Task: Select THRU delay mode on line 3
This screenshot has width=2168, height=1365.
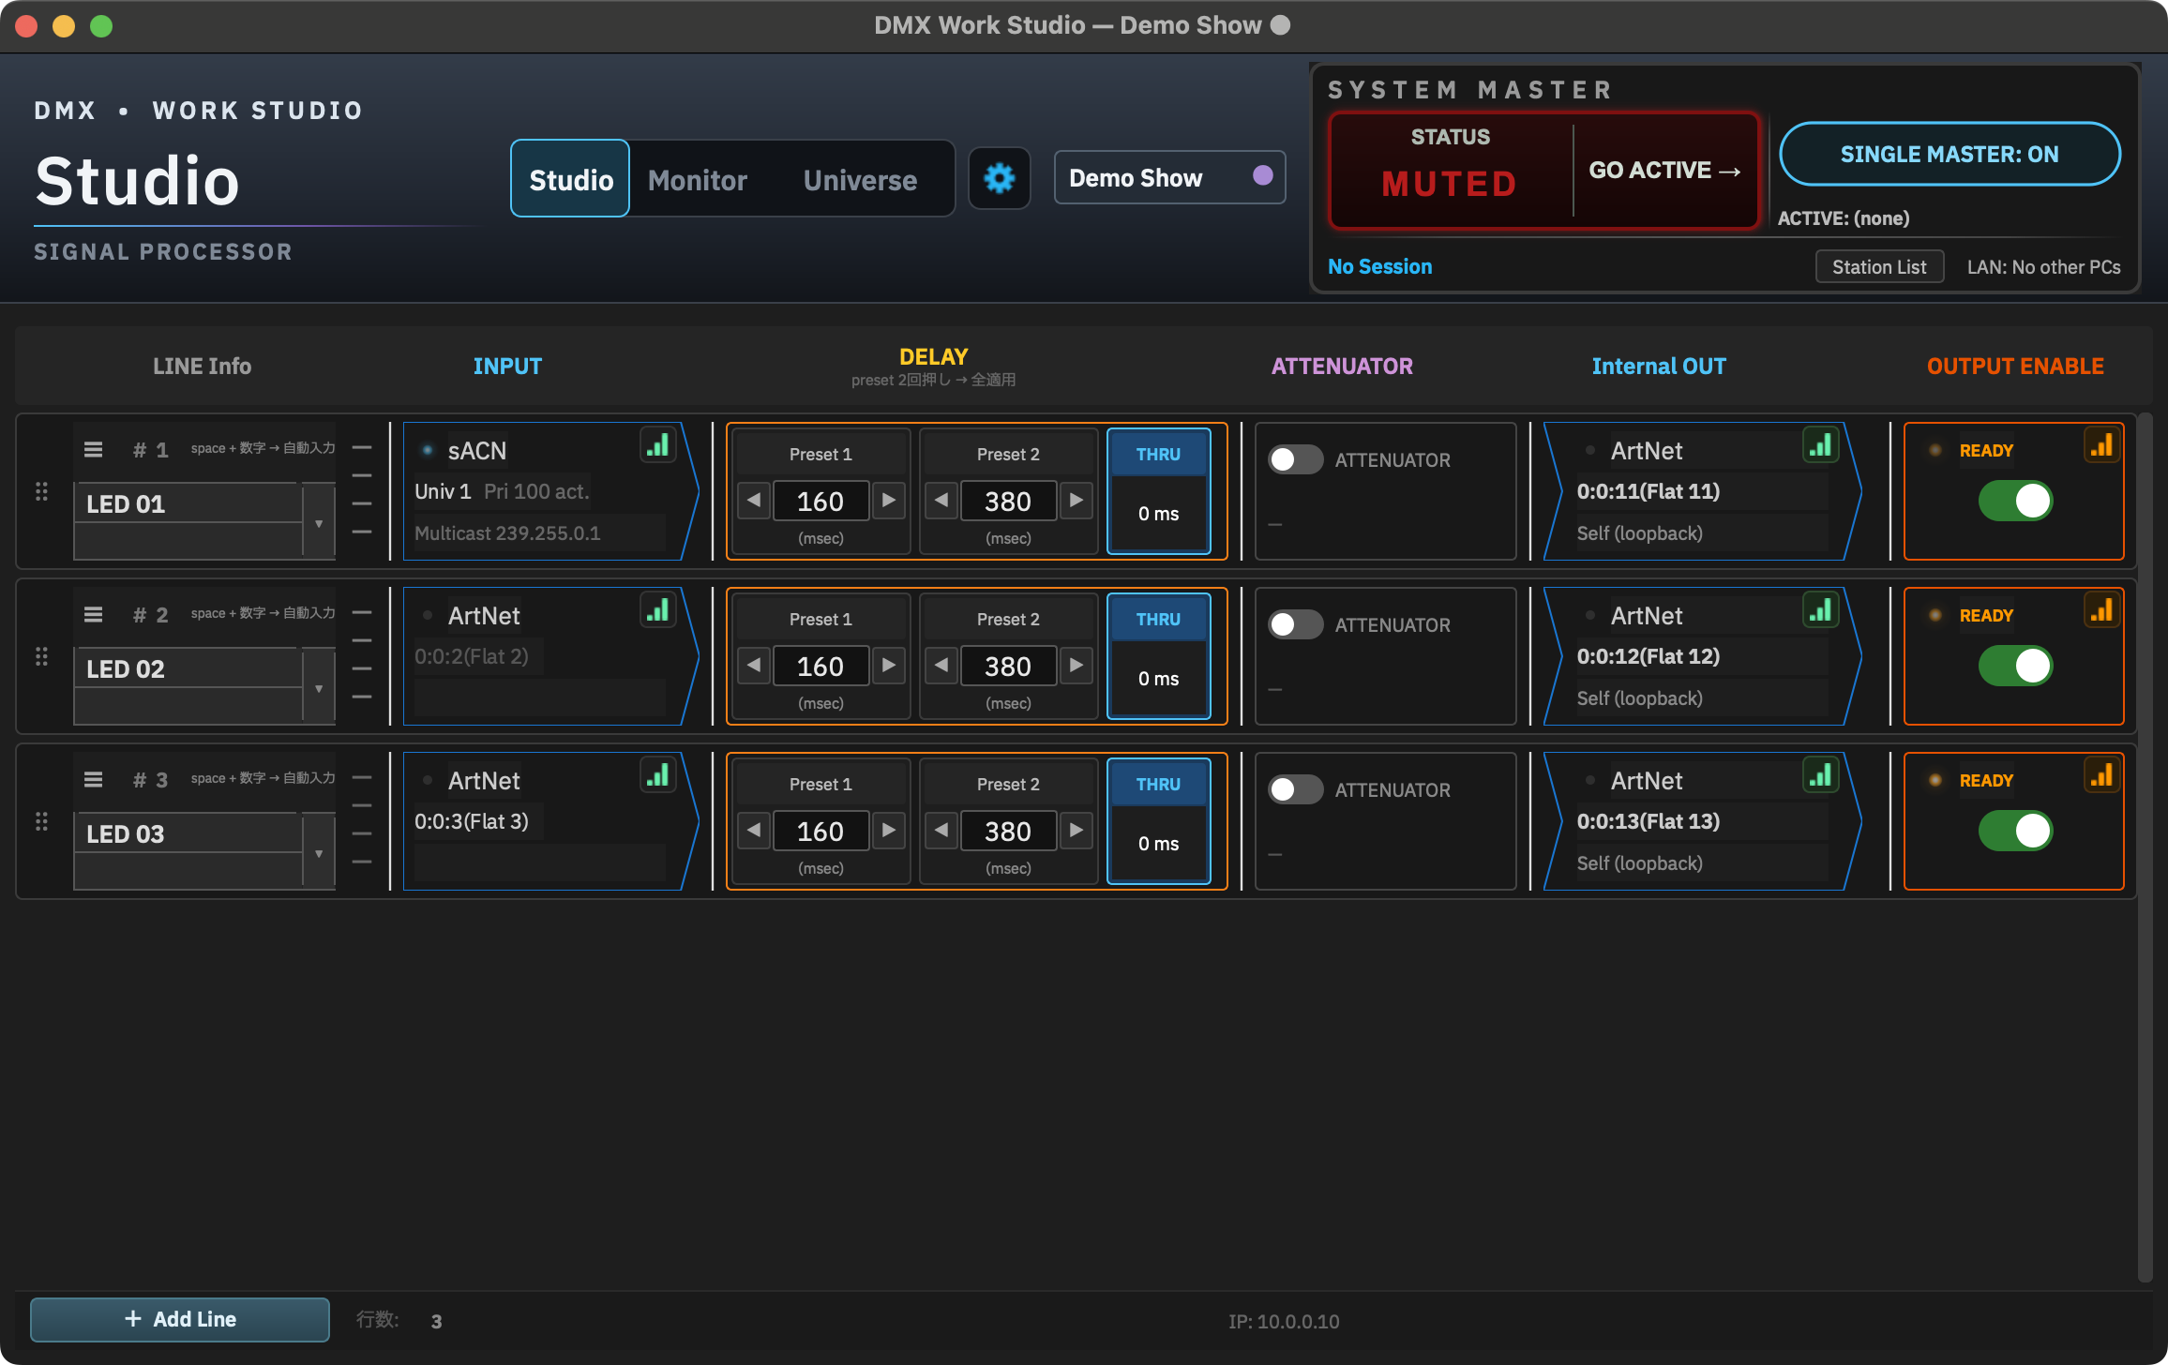Action: coord(1159,821)
